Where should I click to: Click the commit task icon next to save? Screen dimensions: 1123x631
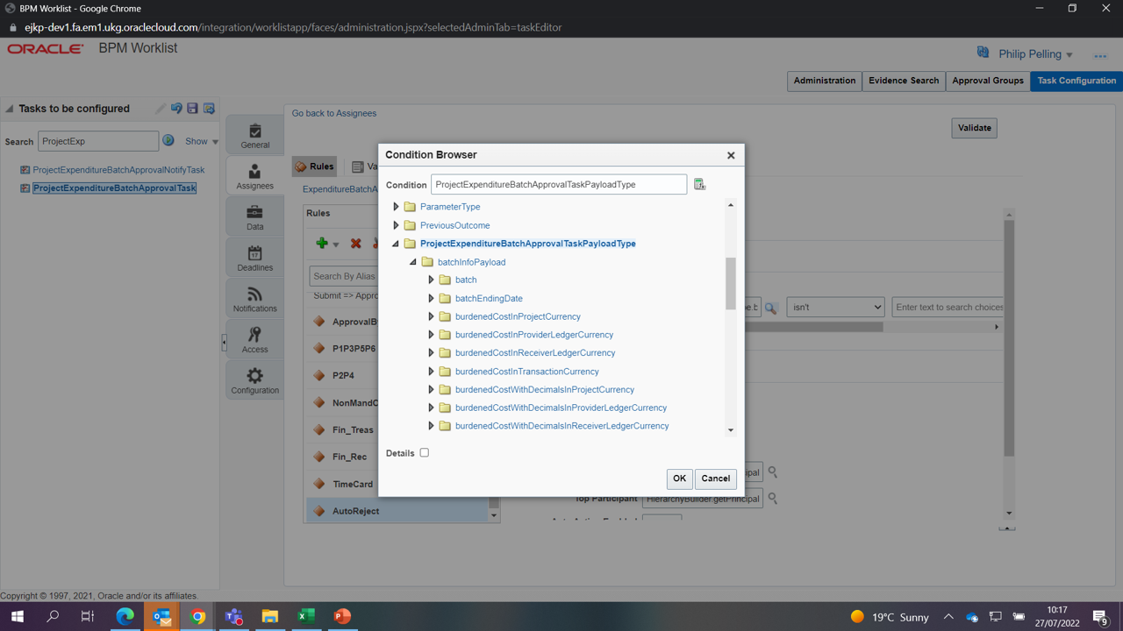tap(209, 108)
